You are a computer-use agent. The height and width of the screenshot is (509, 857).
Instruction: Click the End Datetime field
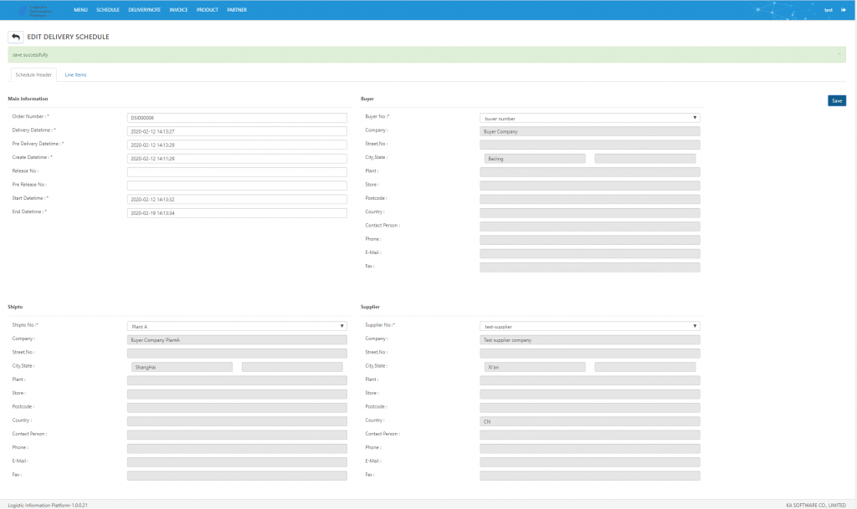pos(237,213)
